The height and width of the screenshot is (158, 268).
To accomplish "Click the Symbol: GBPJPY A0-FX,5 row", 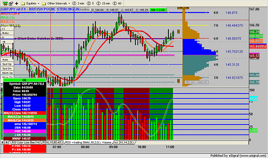I will (x=24, y=84).
